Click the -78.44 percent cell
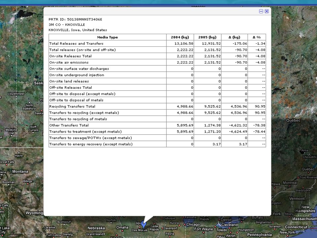Viewport: 317px width, 238px height. click(257, 131)
